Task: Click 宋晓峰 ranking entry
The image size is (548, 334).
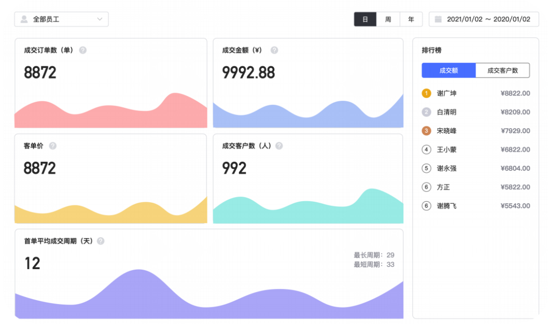Action: [x=475, y=131]
